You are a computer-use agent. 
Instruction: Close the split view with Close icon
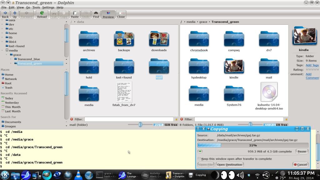121,14
